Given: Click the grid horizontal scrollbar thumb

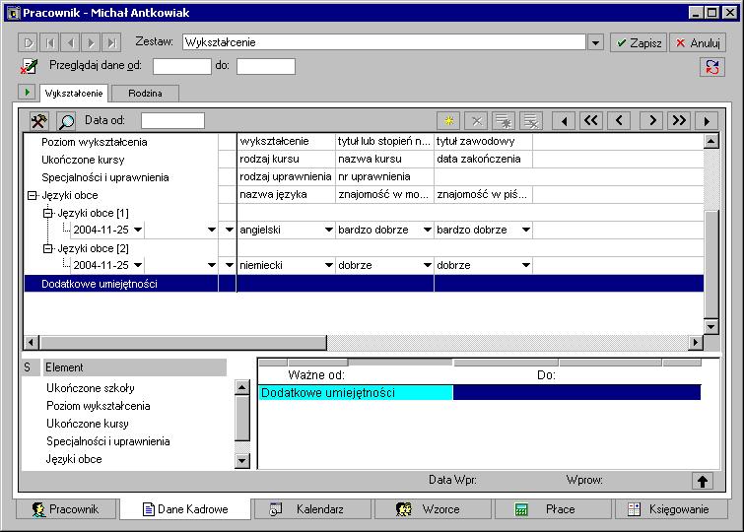Looking at the screenshot, I should (x=183, y=342).
